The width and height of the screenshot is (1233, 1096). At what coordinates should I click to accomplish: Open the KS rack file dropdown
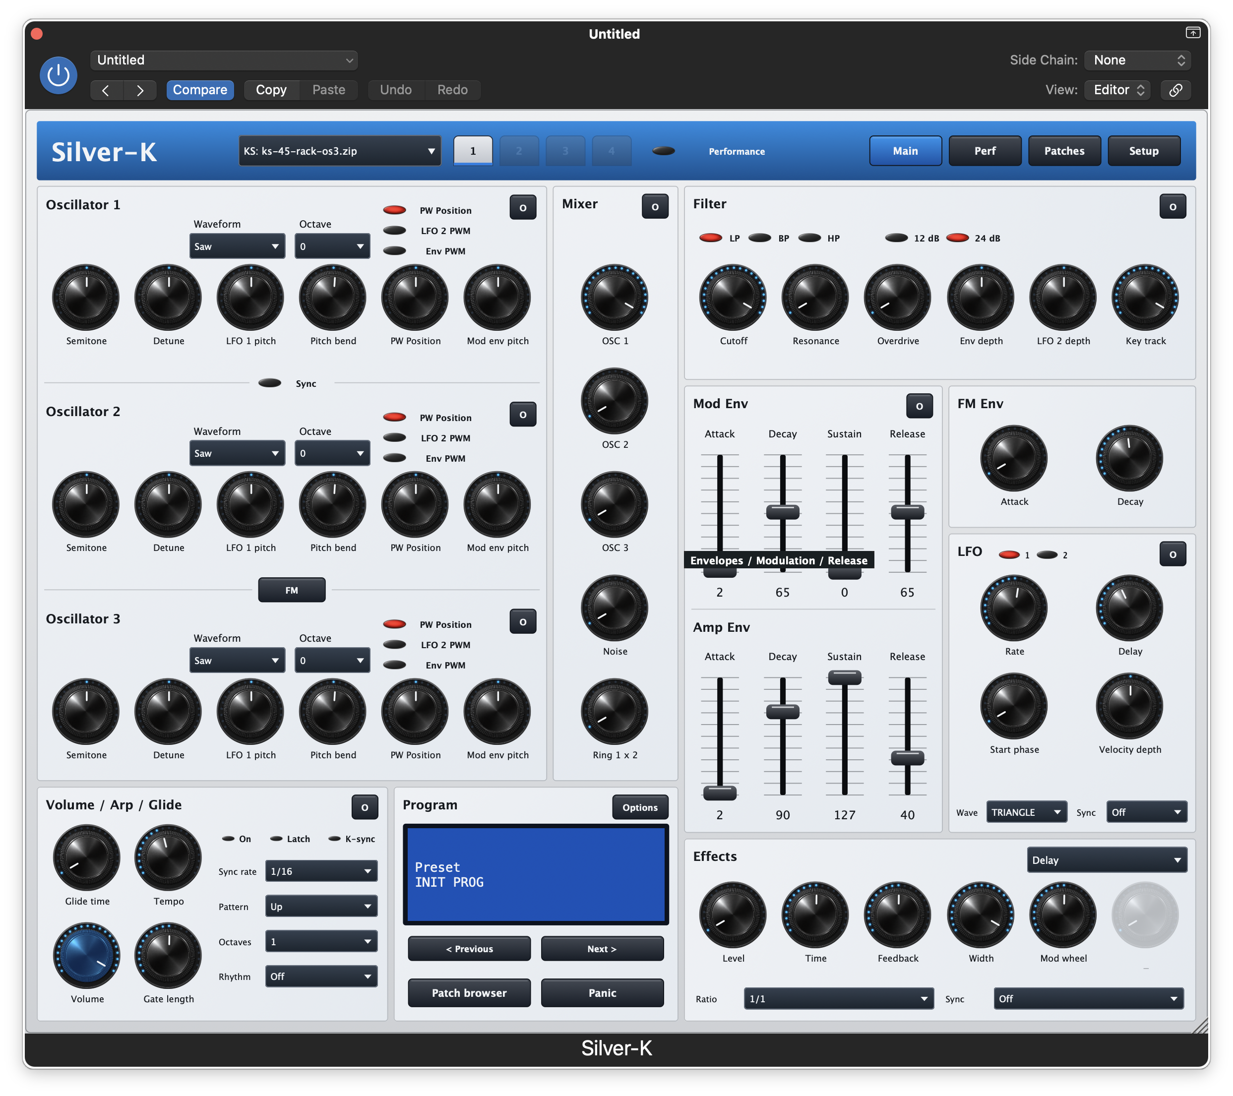340,151
